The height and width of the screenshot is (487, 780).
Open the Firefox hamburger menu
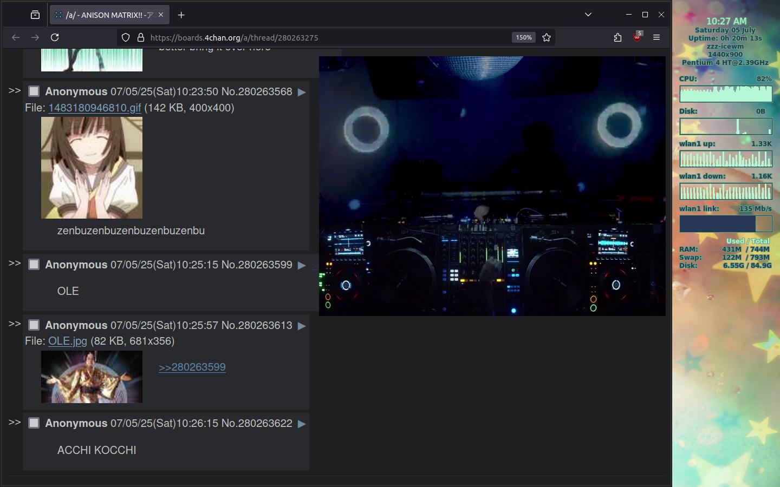coord(656,37)
